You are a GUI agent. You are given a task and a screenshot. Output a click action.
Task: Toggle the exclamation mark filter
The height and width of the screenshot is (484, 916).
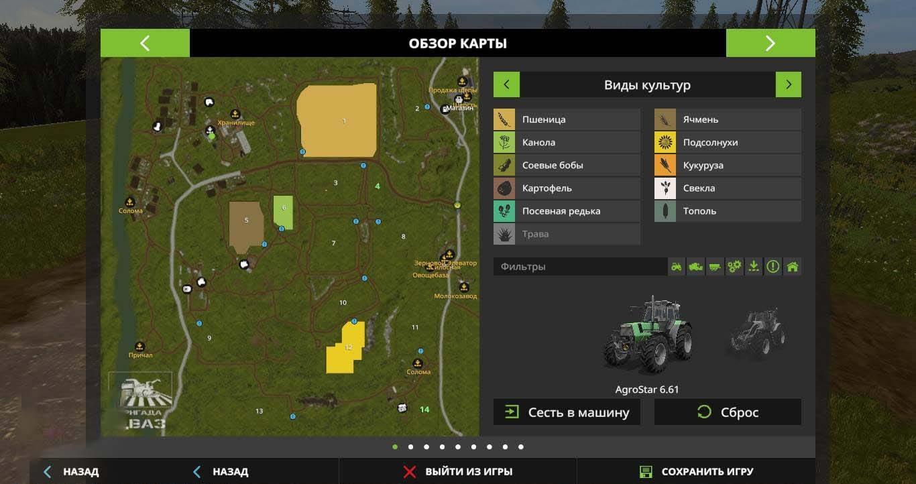point(773,267)
